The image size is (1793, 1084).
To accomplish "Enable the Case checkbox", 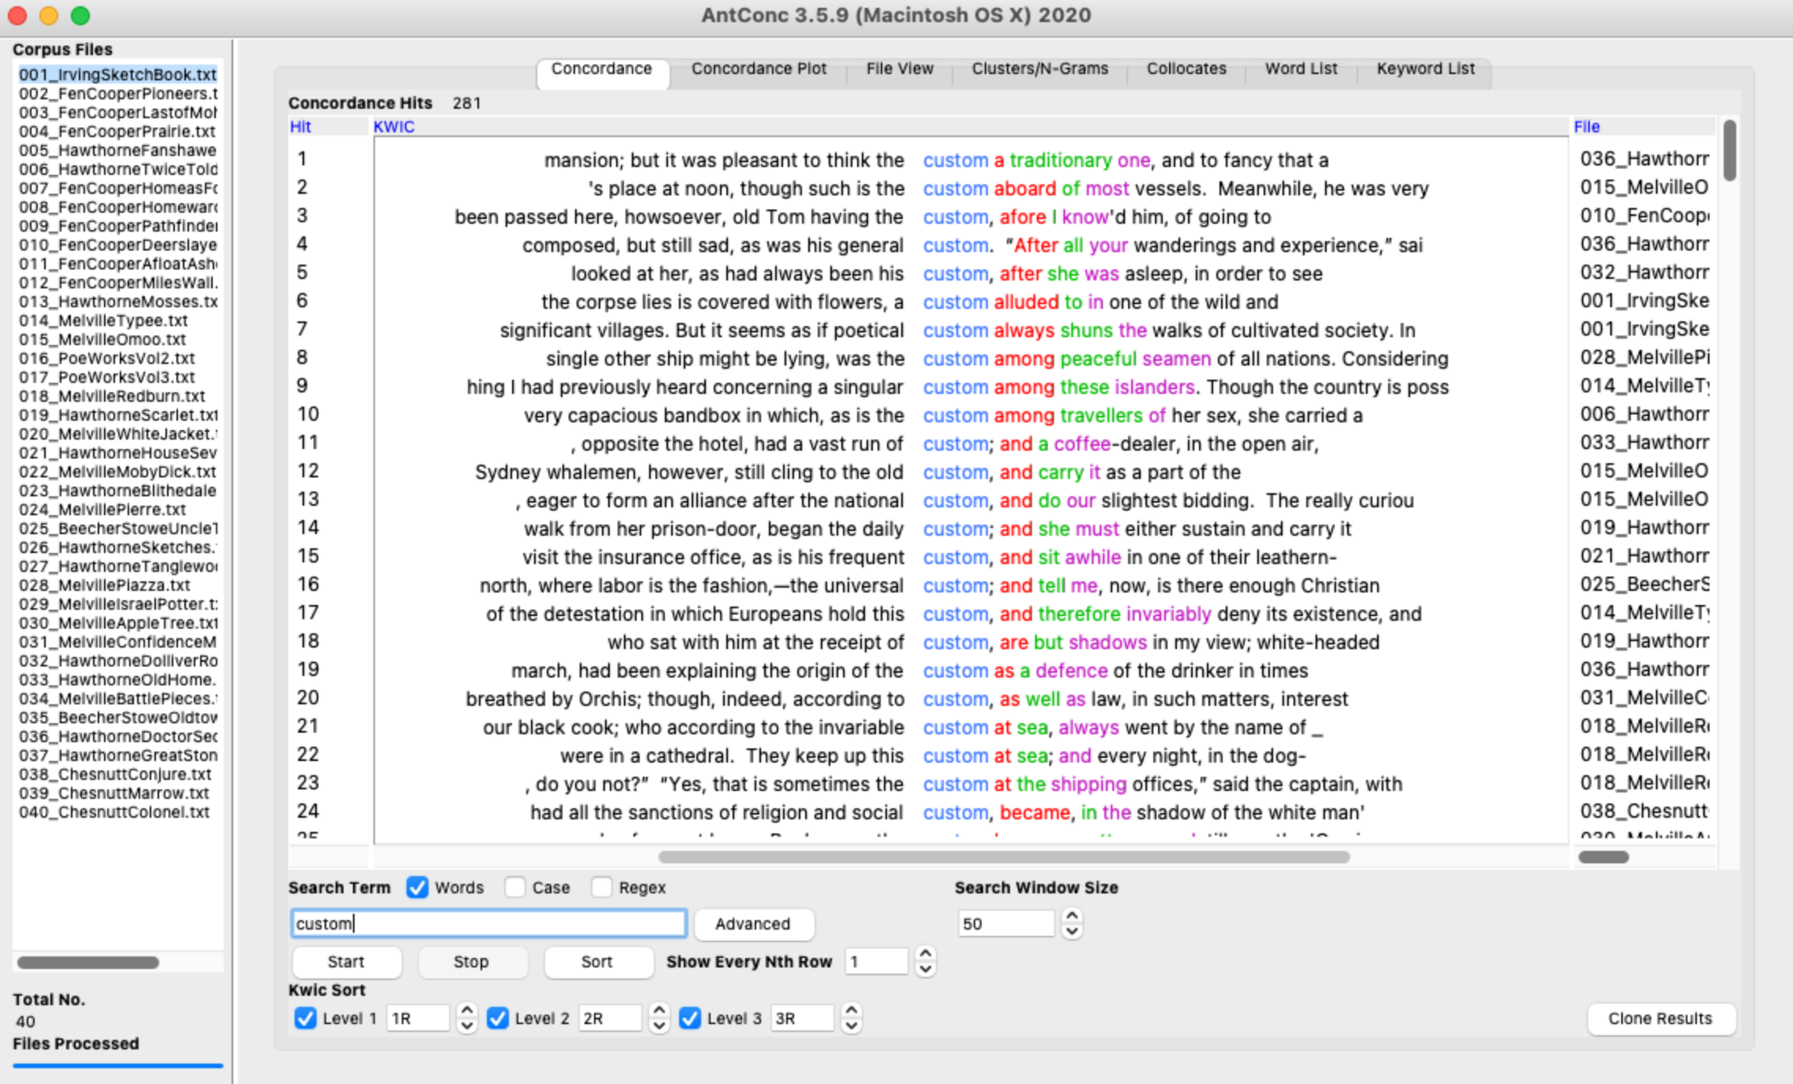I will tap(515, 888).
